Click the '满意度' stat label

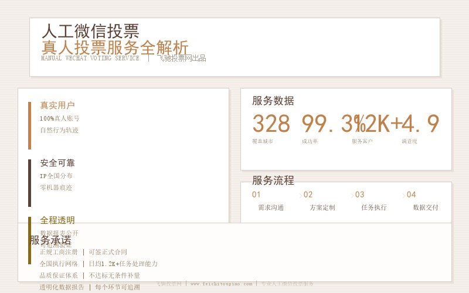tap(409, 141)
